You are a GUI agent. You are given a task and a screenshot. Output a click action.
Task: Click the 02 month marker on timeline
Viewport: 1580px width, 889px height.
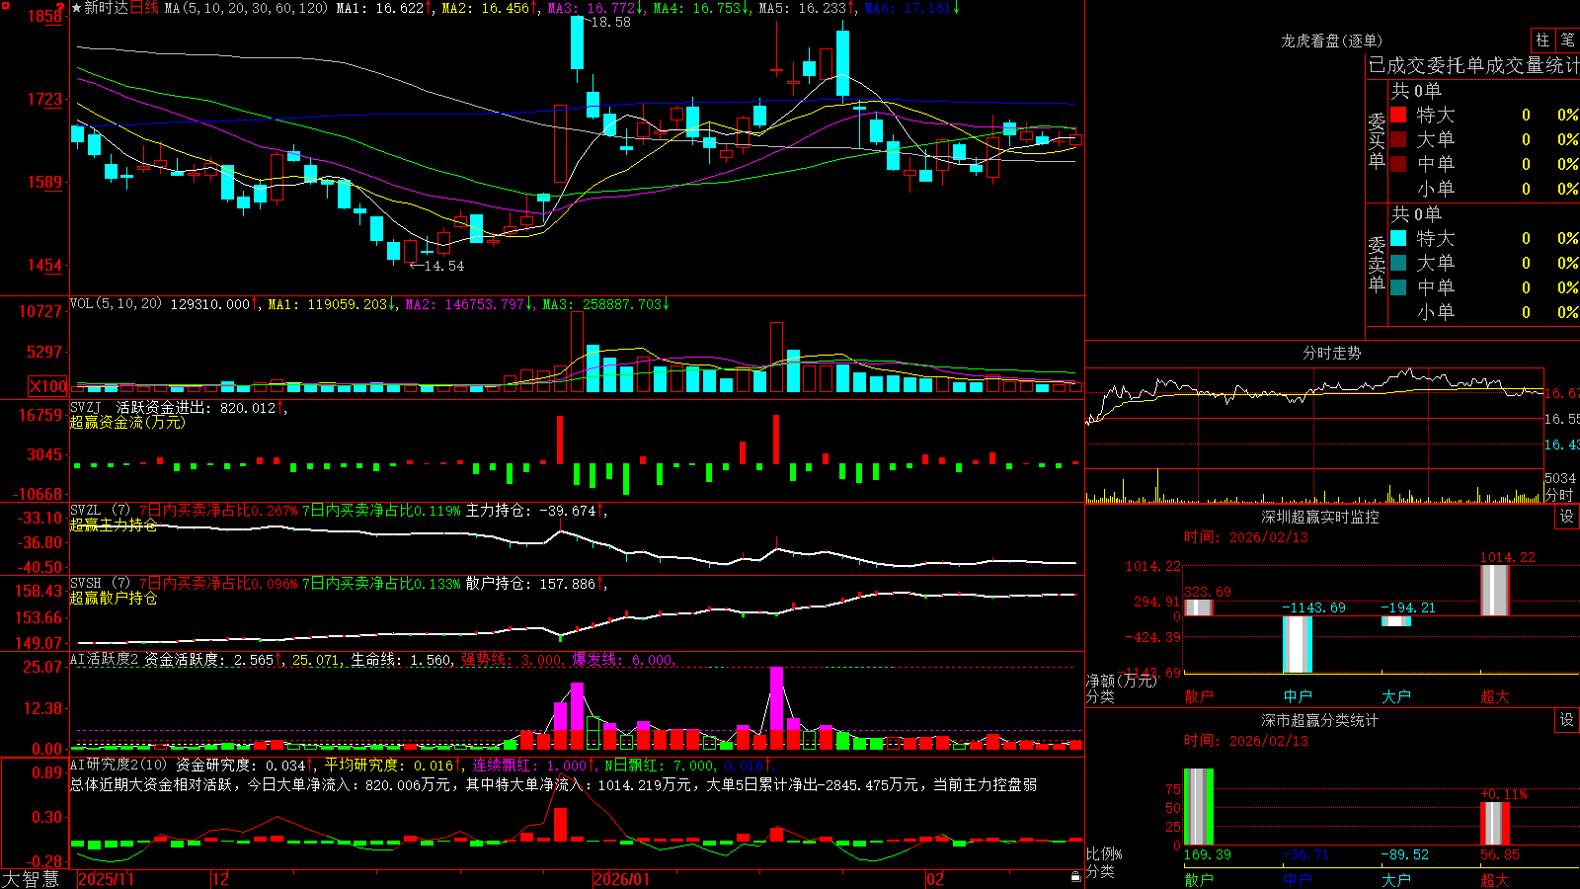coord(935,879)
